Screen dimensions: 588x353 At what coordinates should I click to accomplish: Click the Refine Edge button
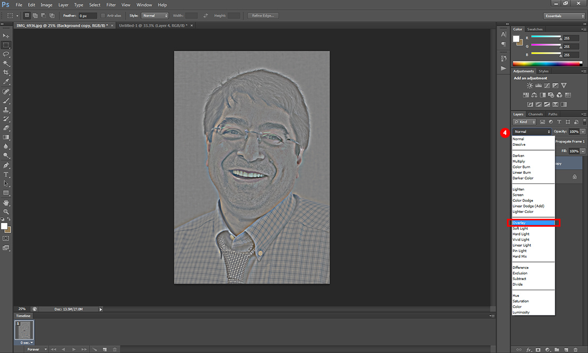click(x=263, y=16)
